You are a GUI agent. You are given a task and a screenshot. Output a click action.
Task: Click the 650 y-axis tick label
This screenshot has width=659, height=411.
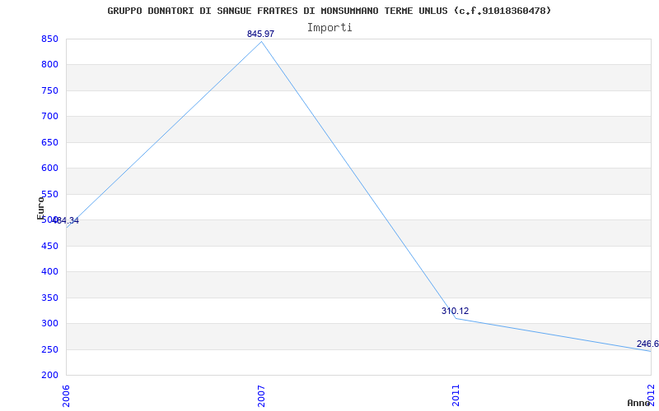49,142
